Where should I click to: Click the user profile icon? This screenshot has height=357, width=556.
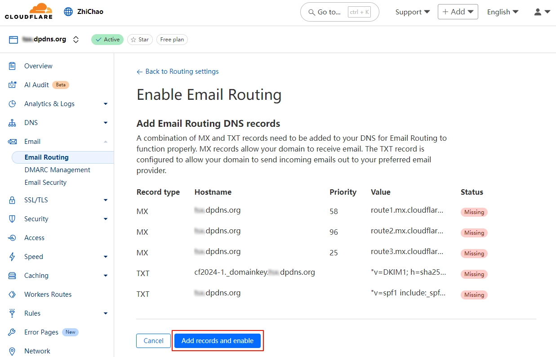click(x=538, y=12)
